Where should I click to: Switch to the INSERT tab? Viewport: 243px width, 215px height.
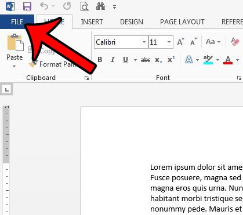click(x=92, y=22)
